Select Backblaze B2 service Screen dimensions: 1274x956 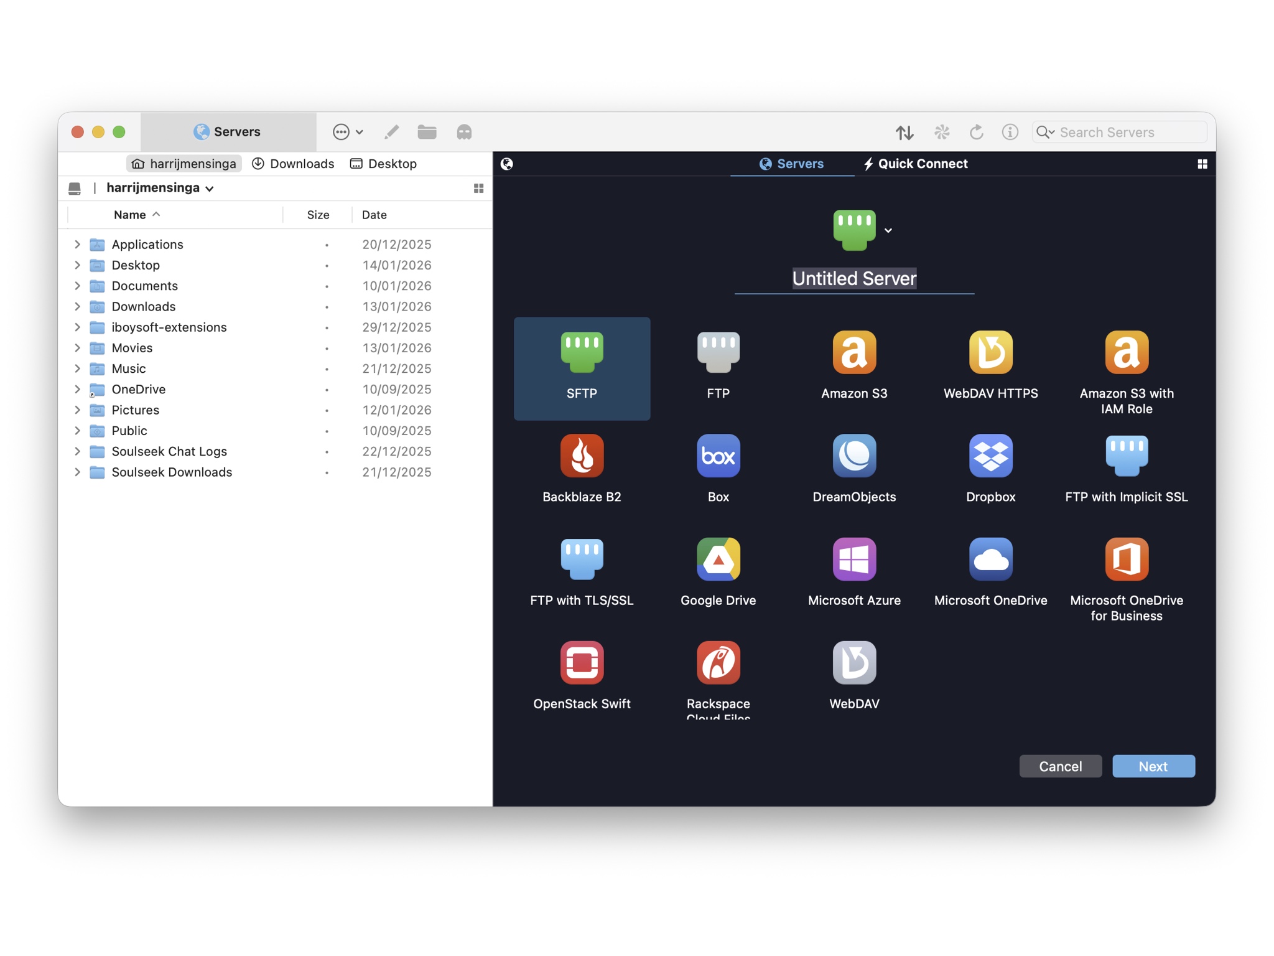pyautogui.click(x=582, y=456)
